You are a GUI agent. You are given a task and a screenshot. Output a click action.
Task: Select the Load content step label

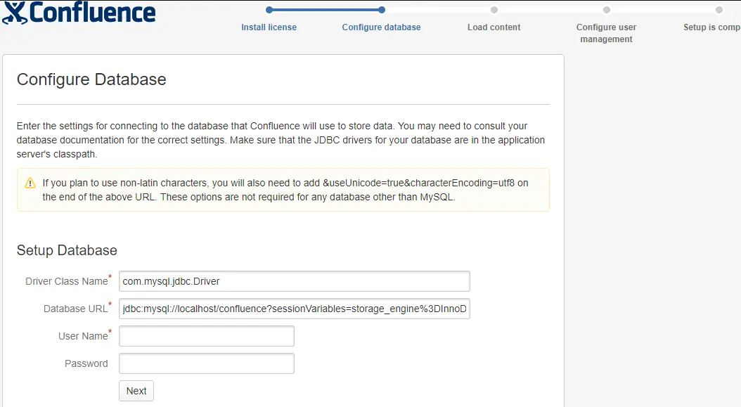(494, 27)
